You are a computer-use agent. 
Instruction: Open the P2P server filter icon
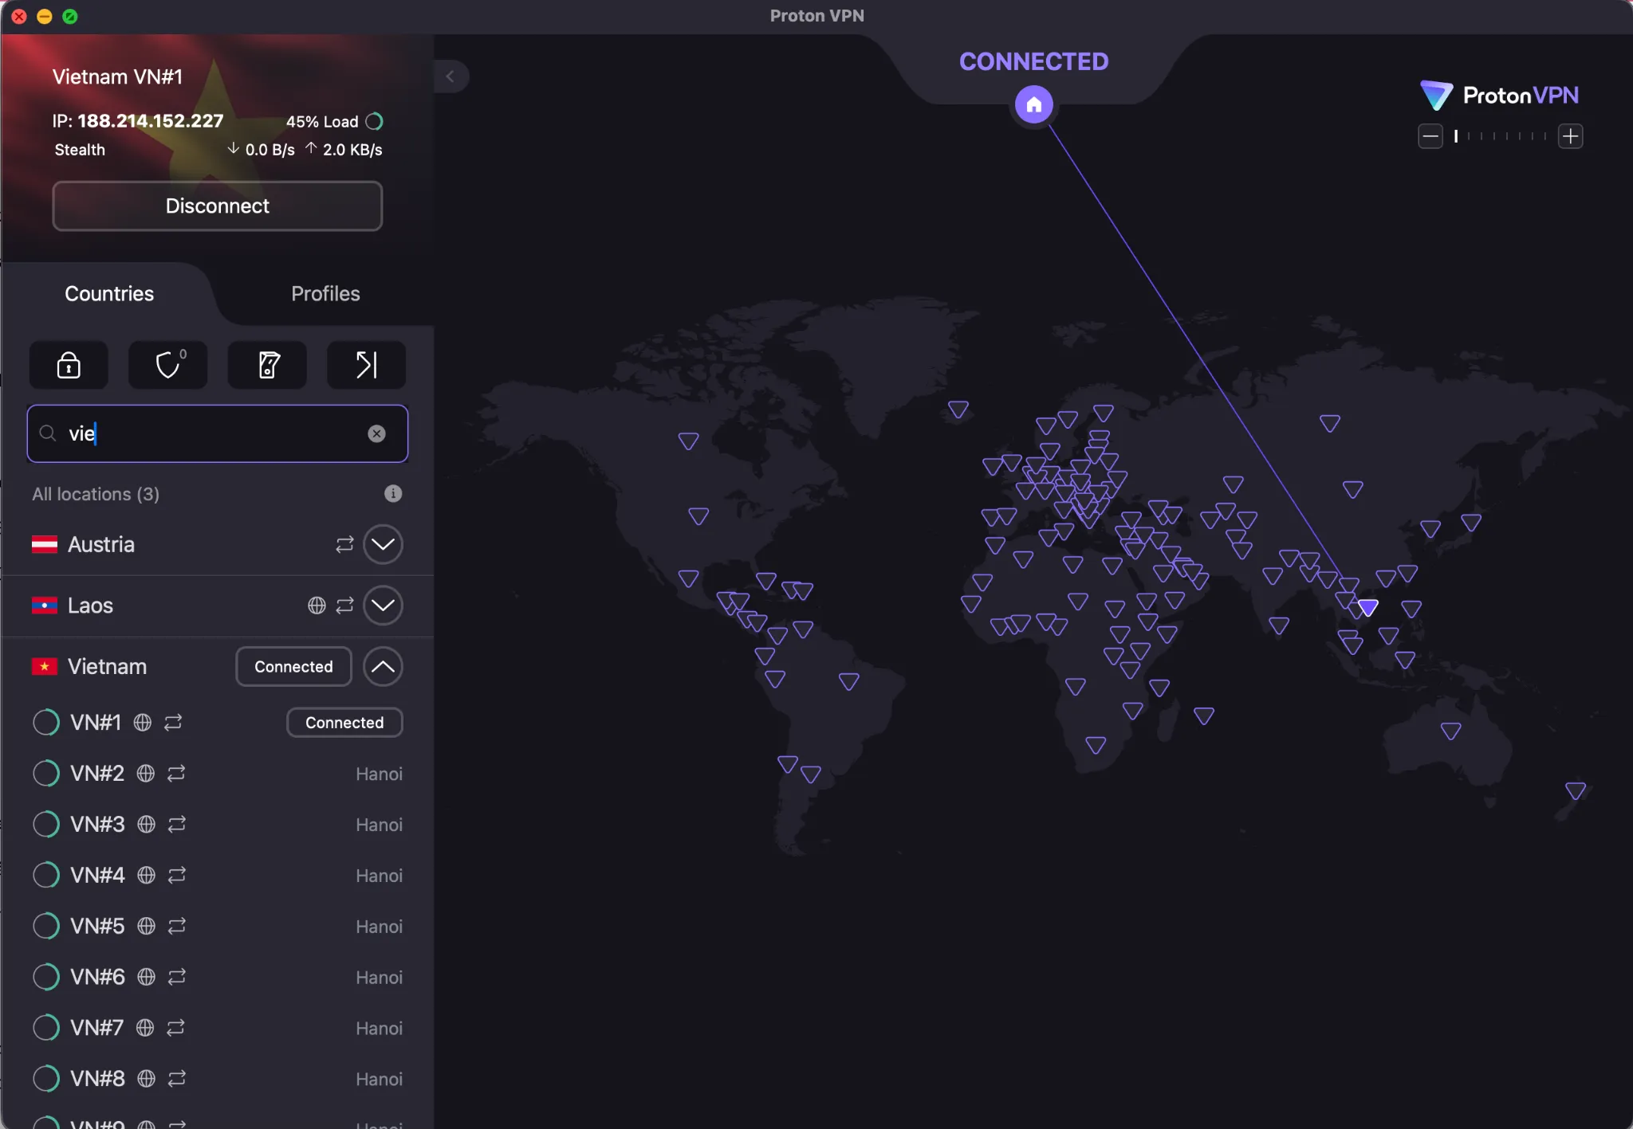coord(364,365)
